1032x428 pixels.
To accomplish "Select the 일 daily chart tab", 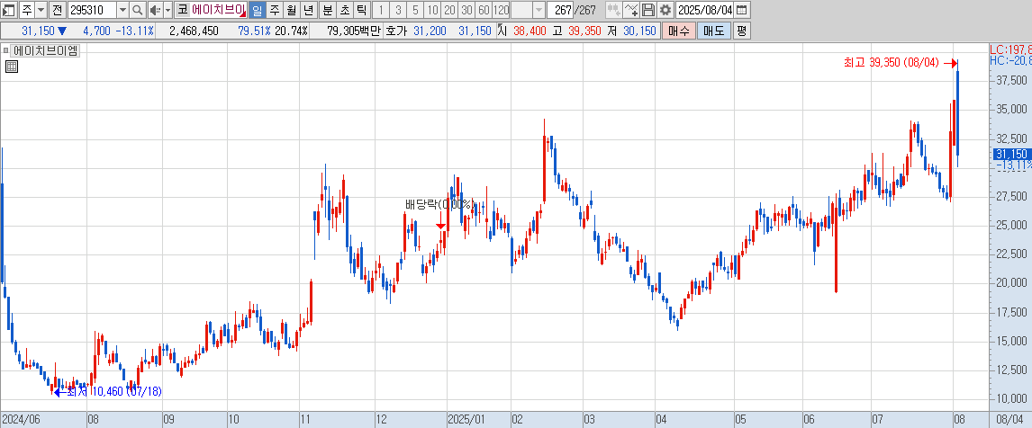I will coord(256,10).
